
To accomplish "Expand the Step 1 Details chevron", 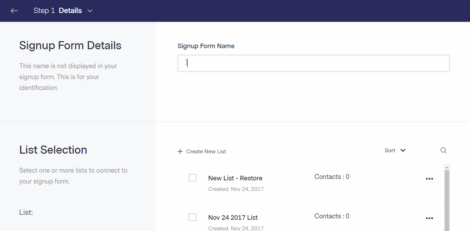I will (90, 11).
